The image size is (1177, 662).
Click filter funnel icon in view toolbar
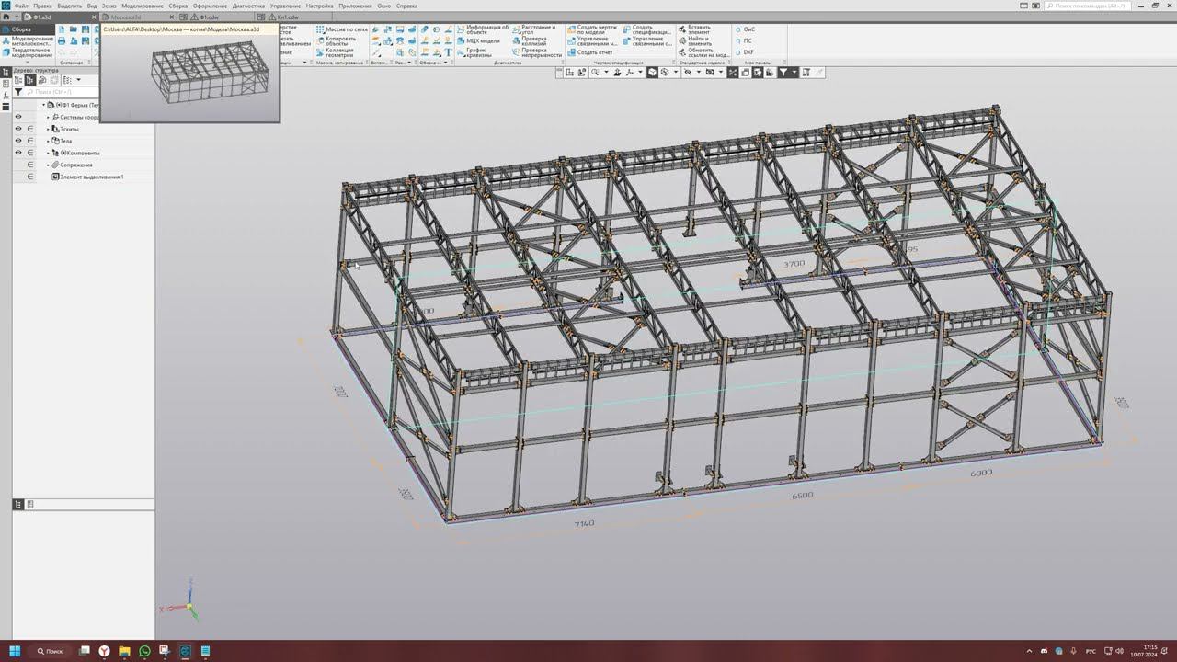coord(783,73)
